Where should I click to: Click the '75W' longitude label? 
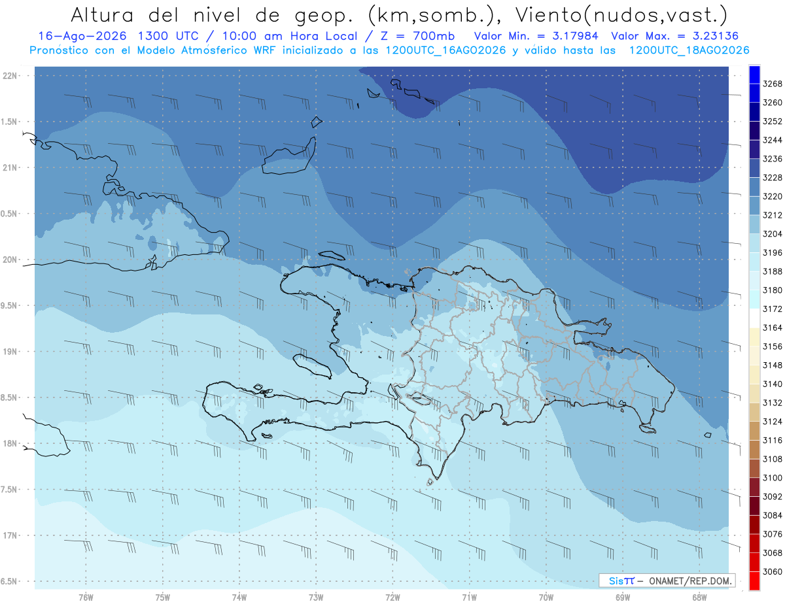[163, 597]
